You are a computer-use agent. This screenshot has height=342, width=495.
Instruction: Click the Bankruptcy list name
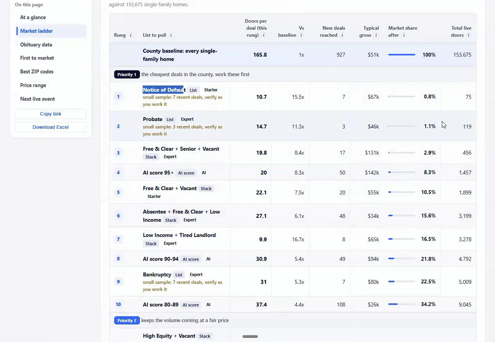[157, 274]
